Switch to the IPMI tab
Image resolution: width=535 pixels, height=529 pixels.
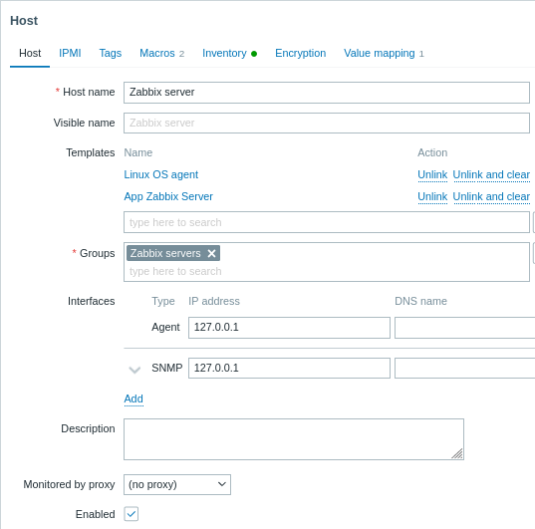click(70, 53)
